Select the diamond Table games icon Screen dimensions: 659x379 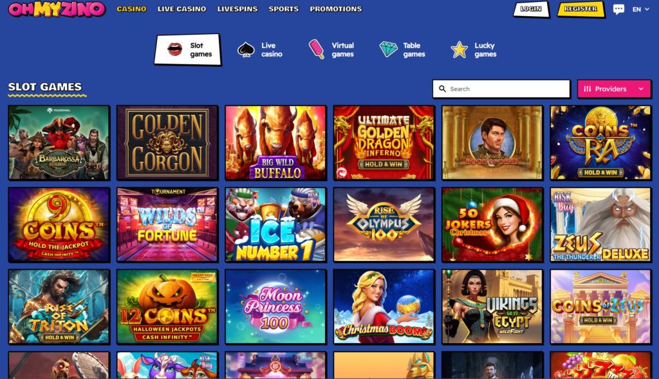(x=388, y=49)
